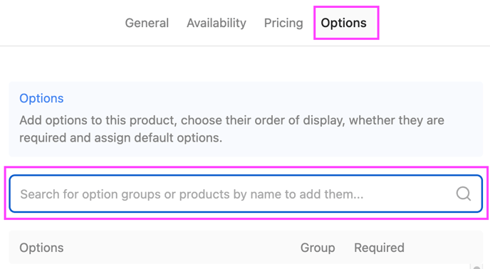Click the Required column header

tap(379, 248)
